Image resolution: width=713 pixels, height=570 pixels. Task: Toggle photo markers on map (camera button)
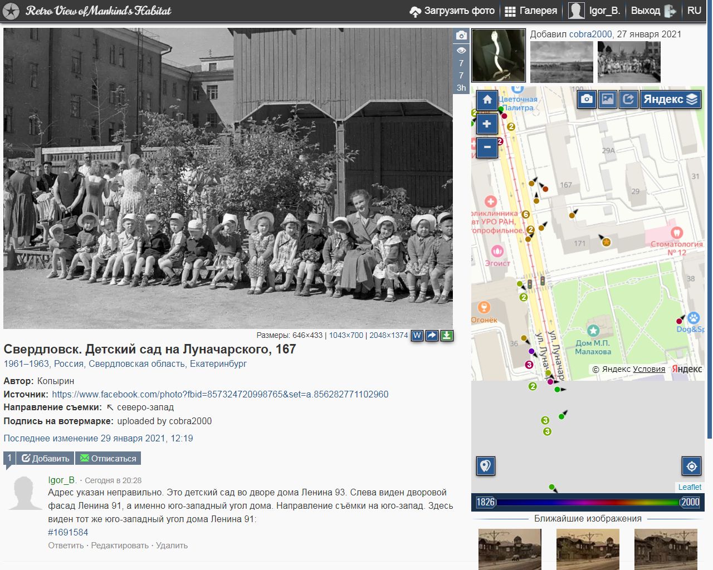coord(587,99)
